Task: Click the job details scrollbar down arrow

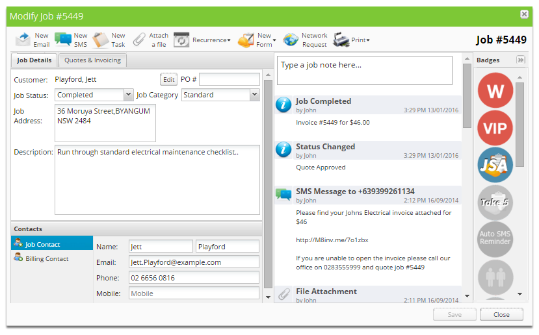Action: [268, 297]
